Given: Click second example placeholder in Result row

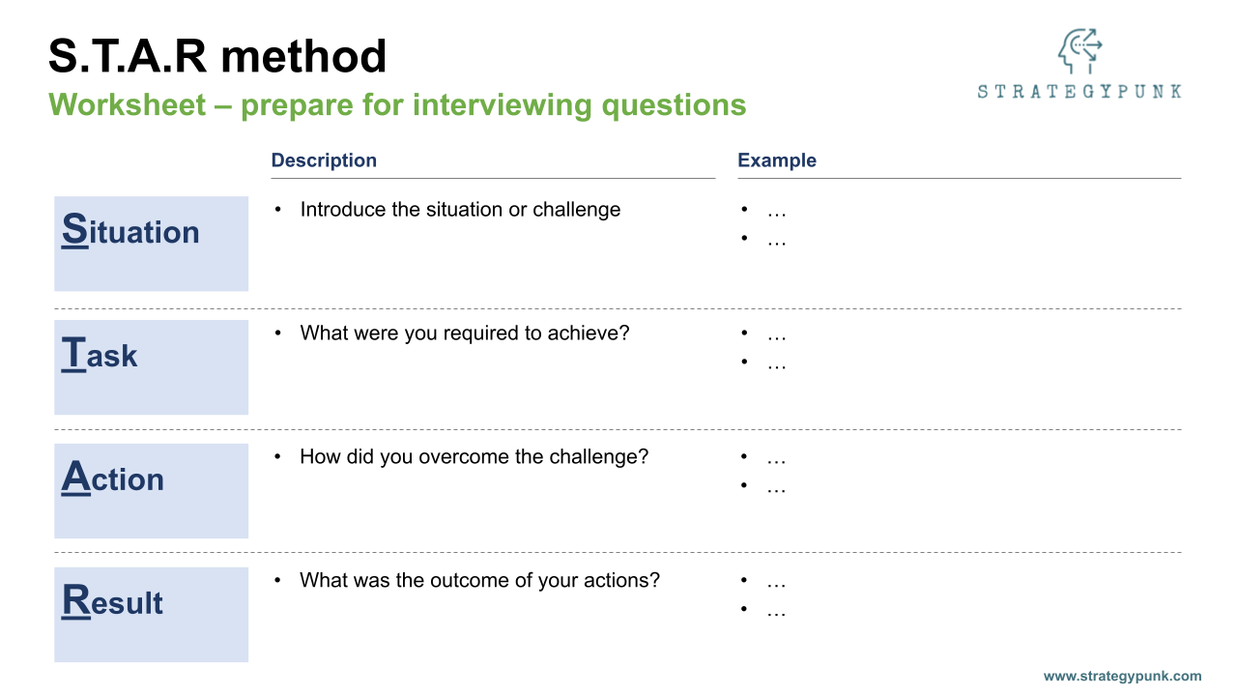Looking at the screenshot, I should coord(776,611).
